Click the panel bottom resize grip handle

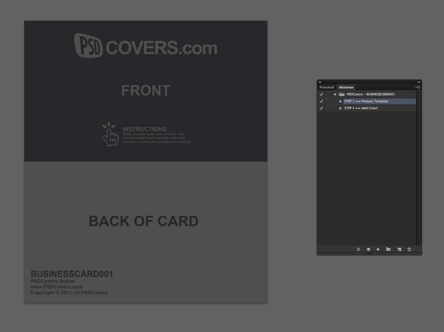coord(369,254)
